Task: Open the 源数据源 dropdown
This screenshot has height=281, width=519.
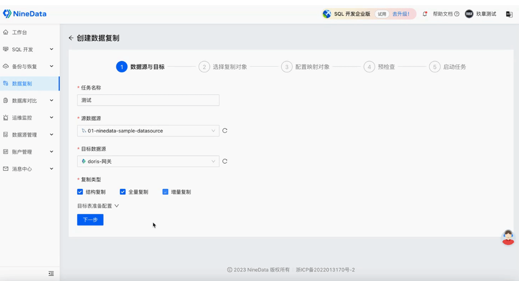Action: (x=148, y=131)
